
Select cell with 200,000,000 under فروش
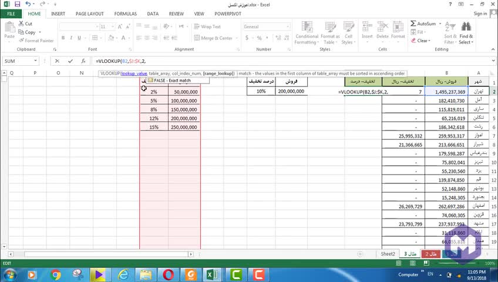click(x=291, y=91)
